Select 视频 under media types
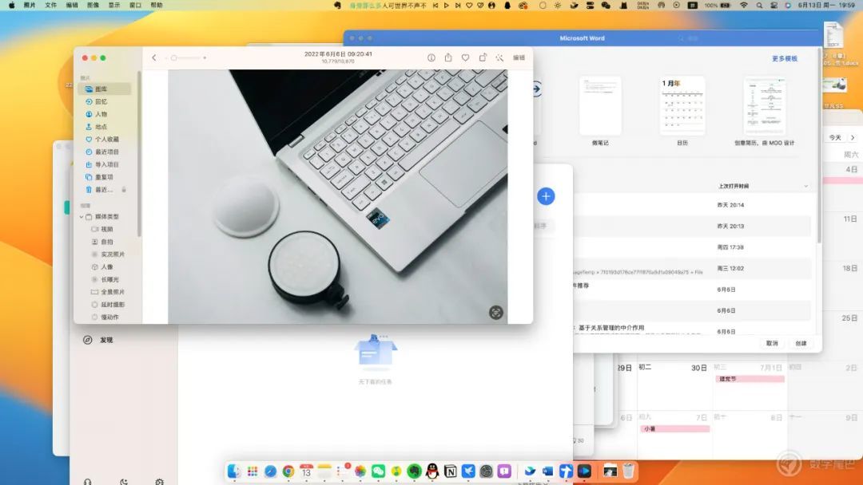This screenshot has width=863, height=485. click(107, 230)
